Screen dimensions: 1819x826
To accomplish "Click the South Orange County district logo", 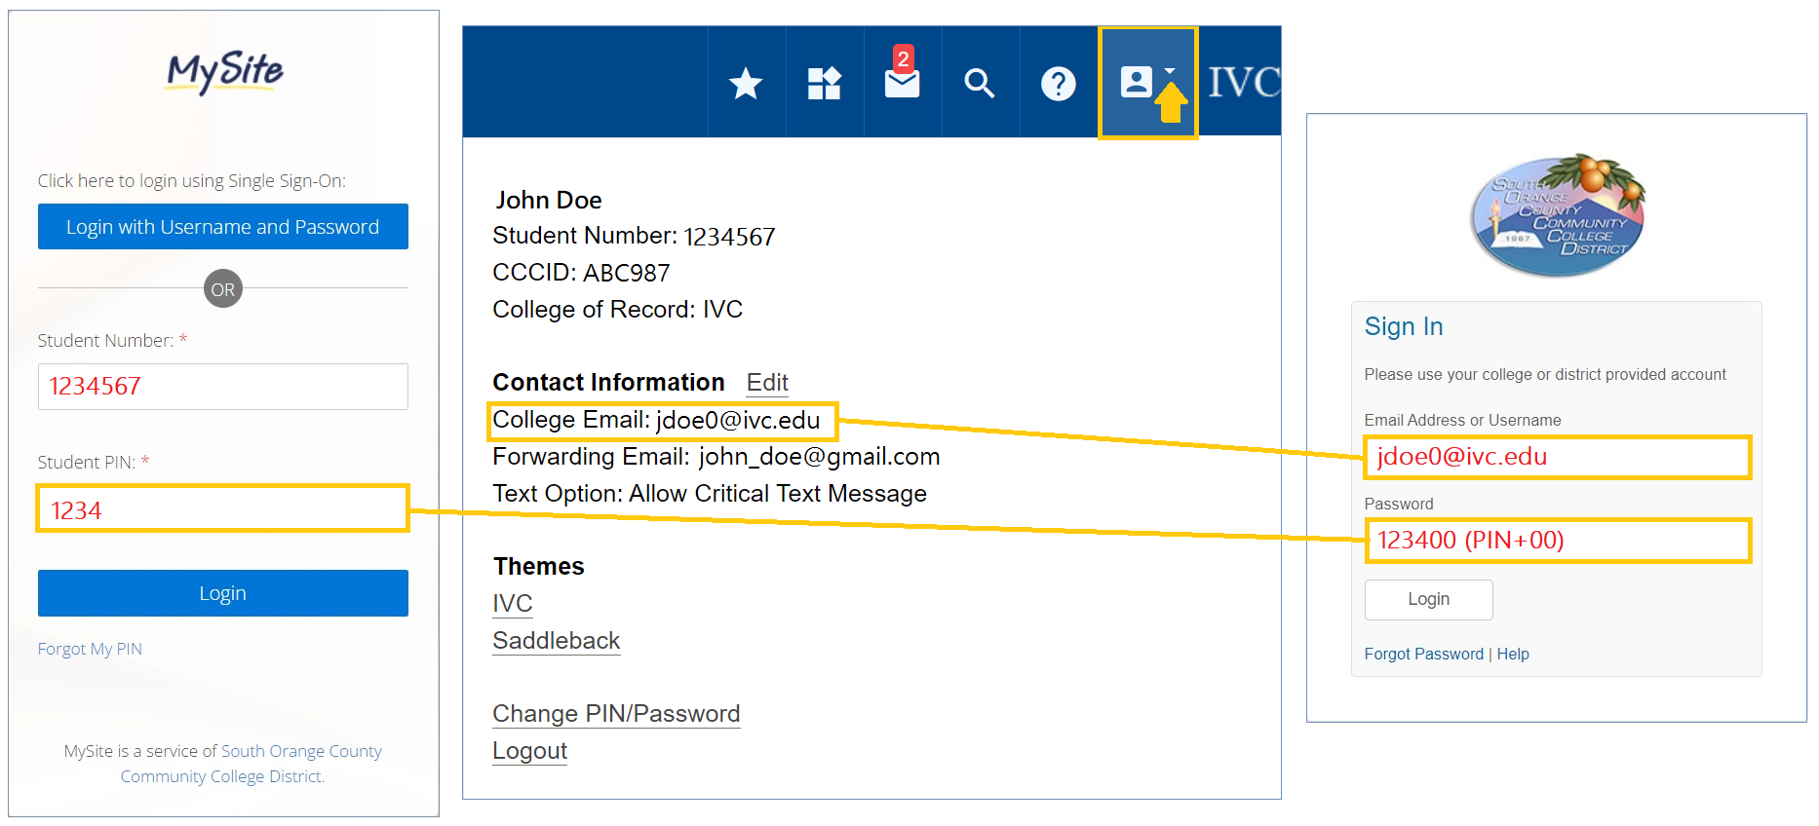I will [x=1557, y=215].
